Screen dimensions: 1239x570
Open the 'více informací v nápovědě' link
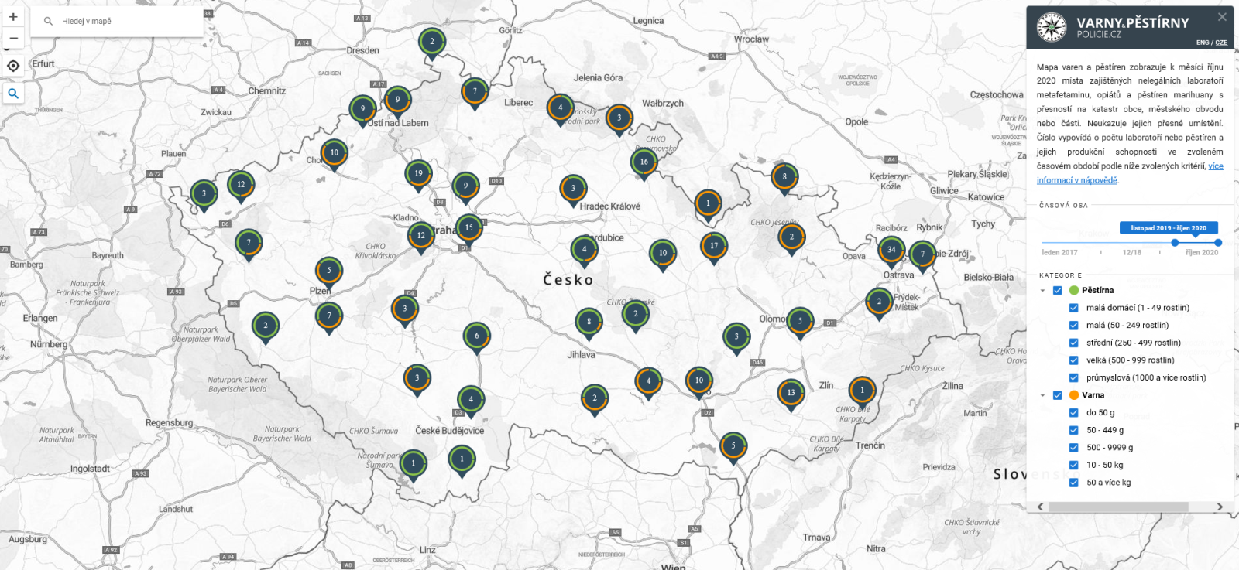click(1077, 180)
